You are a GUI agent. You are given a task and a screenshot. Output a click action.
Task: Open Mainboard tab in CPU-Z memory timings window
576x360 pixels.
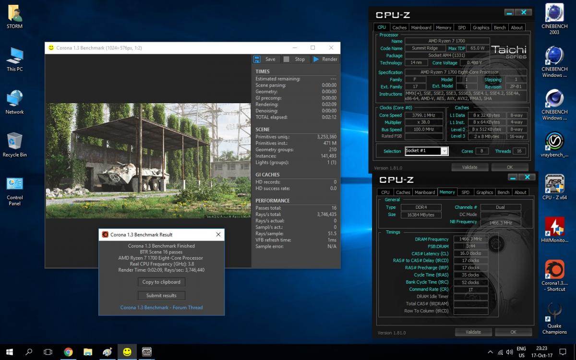click(x=425, y=192)
